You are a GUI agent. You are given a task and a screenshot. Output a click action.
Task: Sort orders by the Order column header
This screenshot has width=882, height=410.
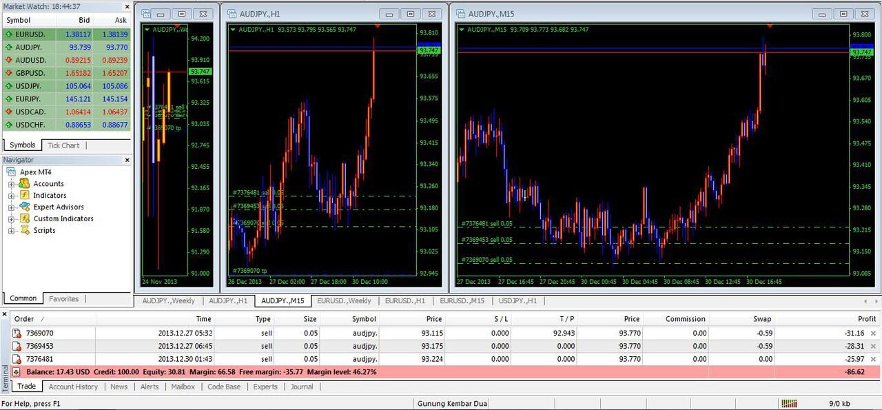click(54, 319)
